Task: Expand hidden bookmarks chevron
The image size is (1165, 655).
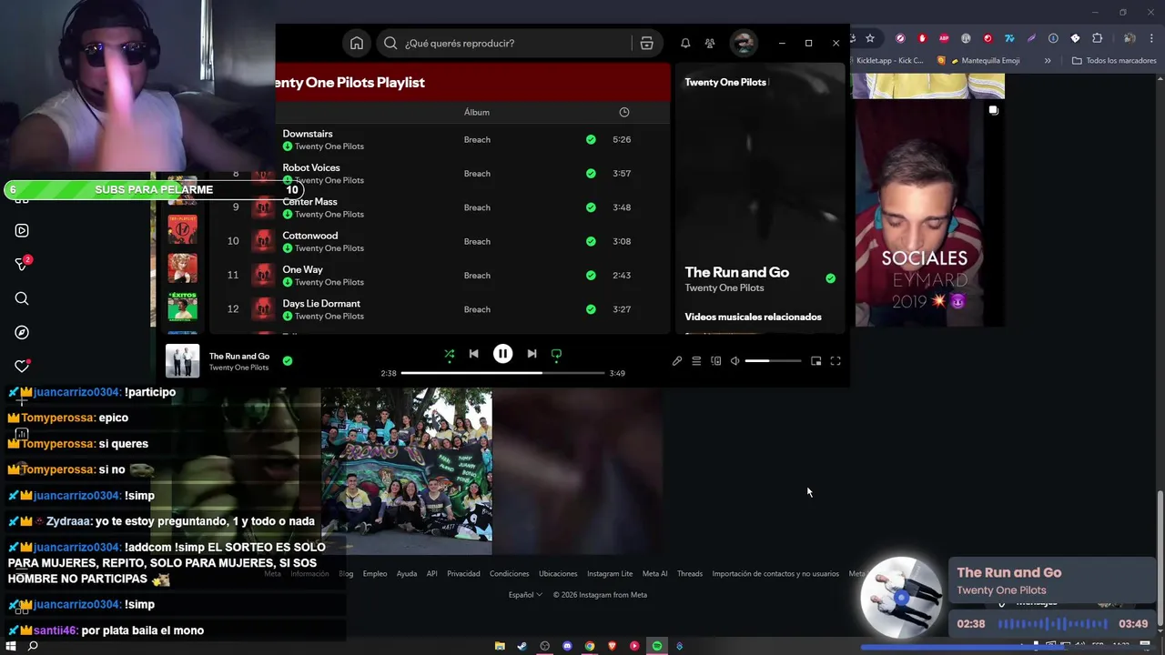Action: coord(1048,61)
